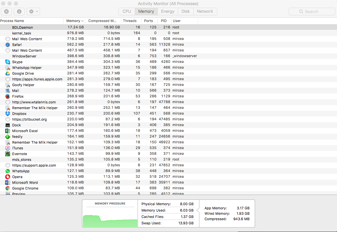The height and width of the screenshot is (232, 337).
Task: Toggle Memory column sort order
Action: (74, 21)
